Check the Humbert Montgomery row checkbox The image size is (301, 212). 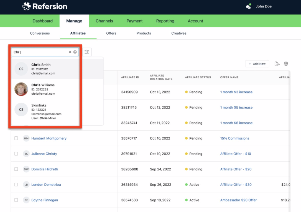16,138
